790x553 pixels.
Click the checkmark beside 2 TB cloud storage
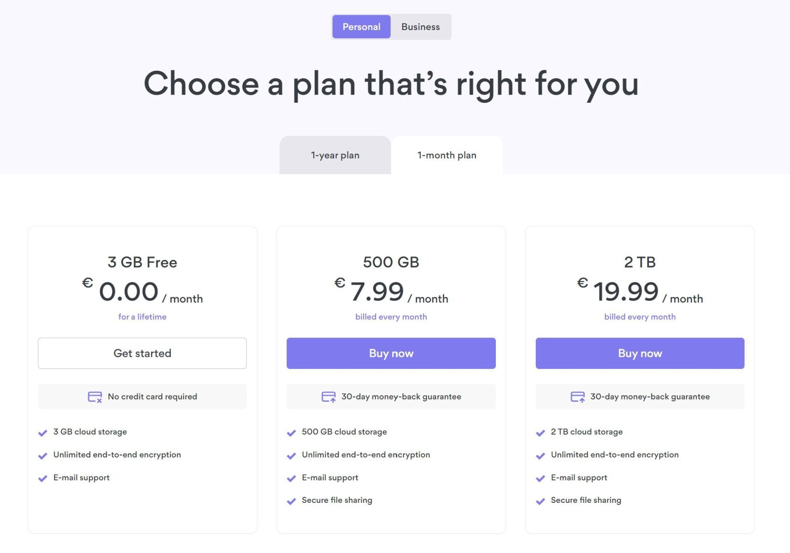point(540,433)
